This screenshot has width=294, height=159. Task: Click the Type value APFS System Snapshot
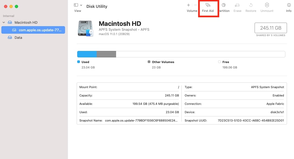[268, 87]
